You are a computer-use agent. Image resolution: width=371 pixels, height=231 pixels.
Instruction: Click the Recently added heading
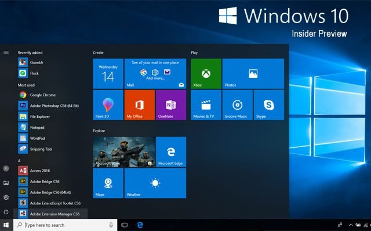30,53
